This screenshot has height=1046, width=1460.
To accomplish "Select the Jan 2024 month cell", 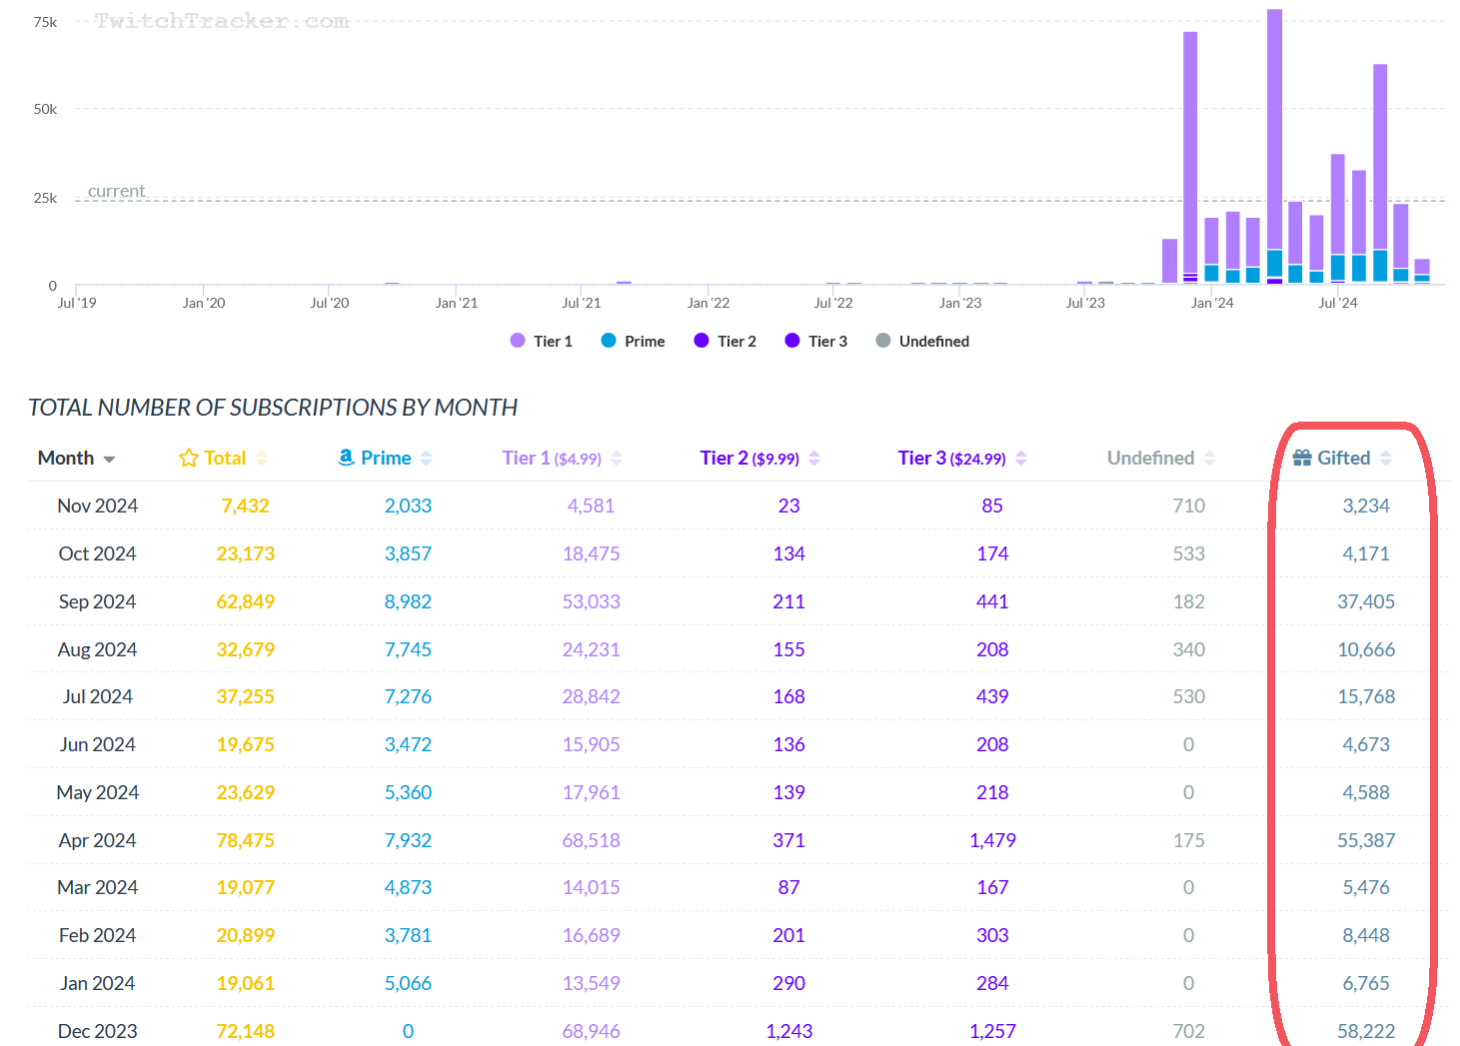I will click(x=98, y=983).
